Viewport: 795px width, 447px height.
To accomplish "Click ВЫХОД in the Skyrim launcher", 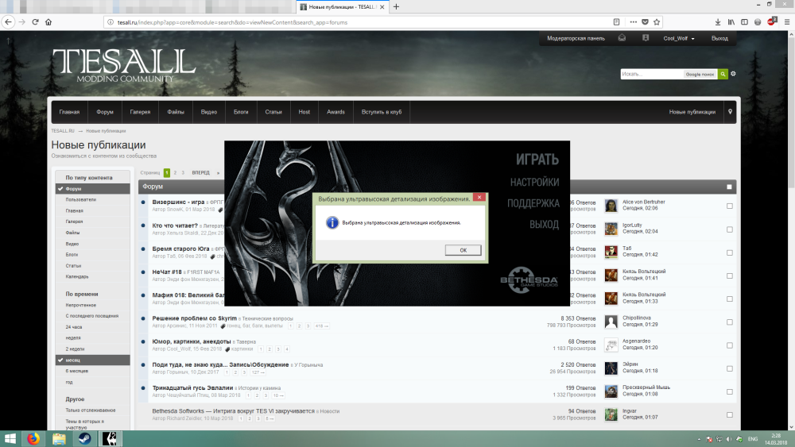I will pos(544,224).
